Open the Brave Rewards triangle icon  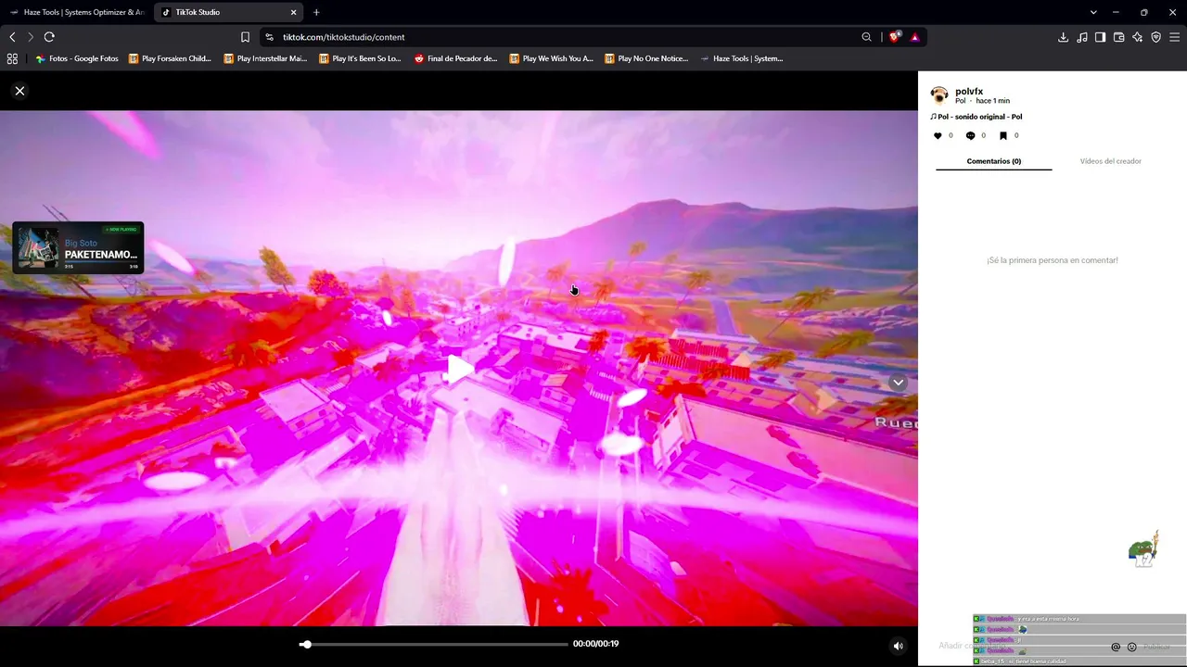pyautogui.click(x=914, y=37)
